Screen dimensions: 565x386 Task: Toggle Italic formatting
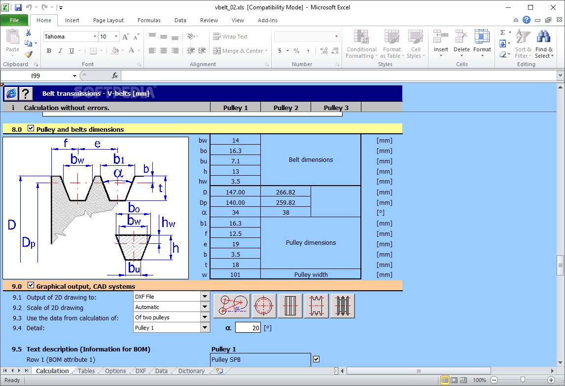point(60,51)
